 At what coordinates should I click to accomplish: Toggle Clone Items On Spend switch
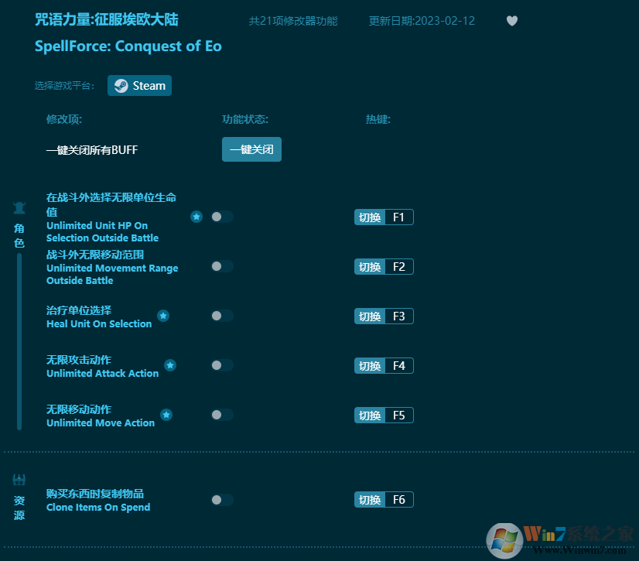pos(222,499)
